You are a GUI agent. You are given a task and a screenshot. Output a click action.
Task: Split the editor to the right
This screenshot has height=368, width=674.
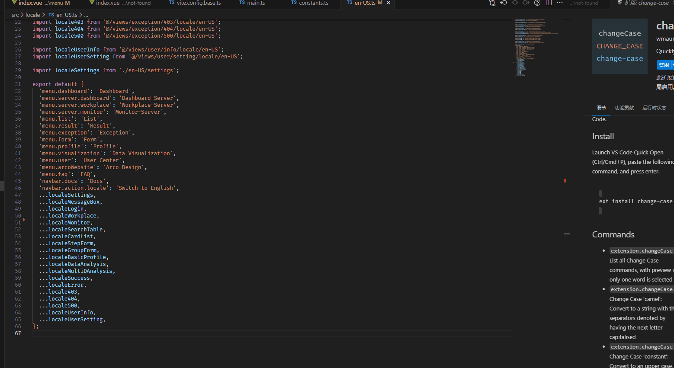click(549, 3)
